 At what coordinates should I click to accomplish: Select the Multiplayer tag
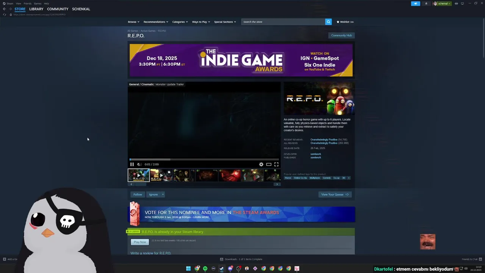pos(315,178)
